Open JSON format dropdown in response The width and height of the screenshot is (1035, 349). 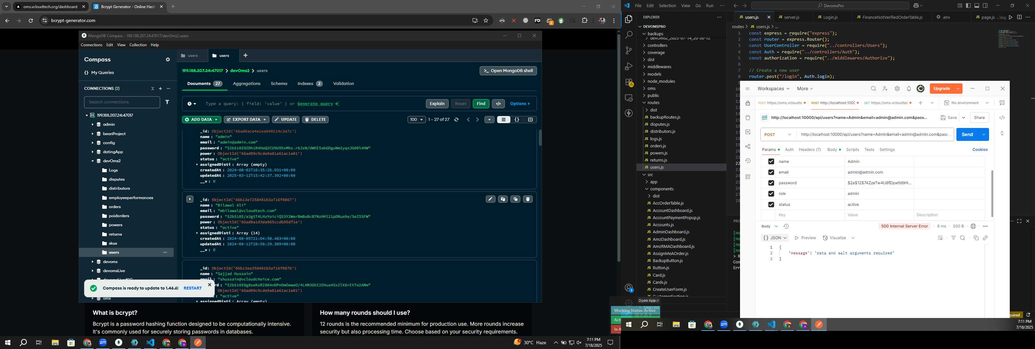pyautogui.click(x=775, y=238)
